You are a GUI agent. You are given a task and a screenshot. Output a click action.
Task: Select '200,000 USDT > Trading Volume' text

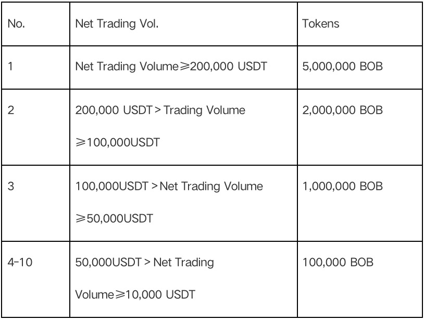pos(160,110)
